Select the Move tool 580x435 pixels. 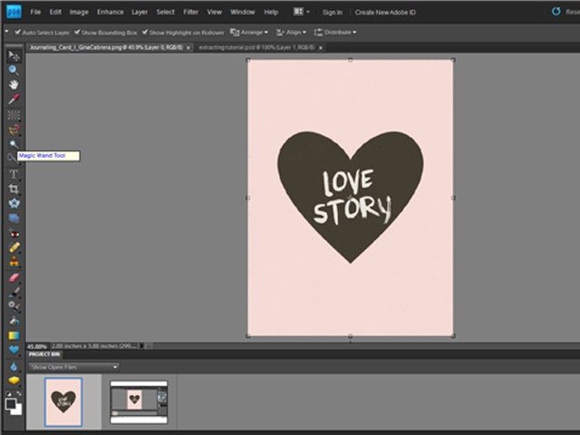14,56
